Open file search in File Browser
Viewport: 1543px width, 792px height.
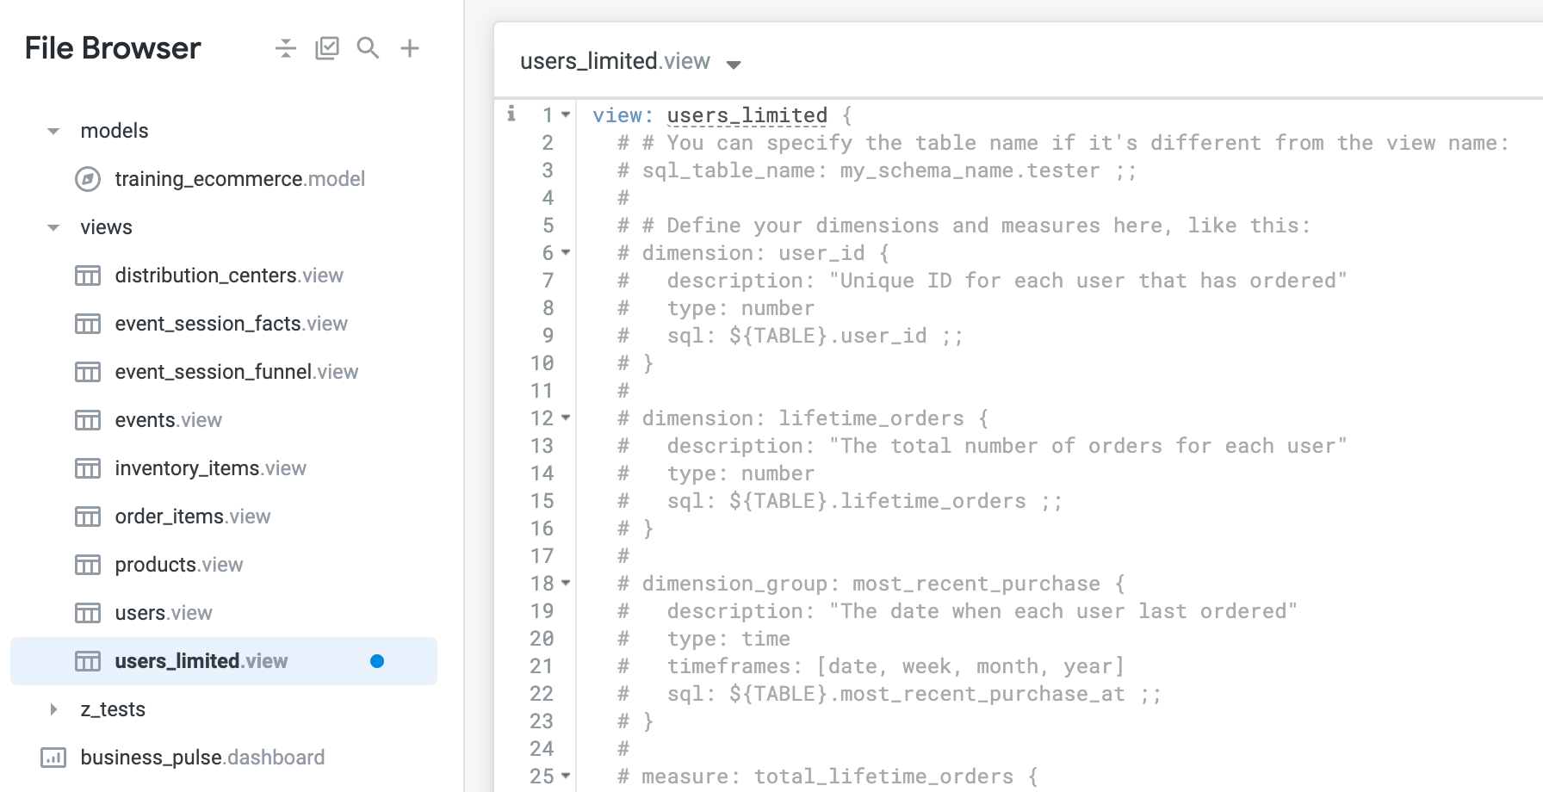point(368,48)
